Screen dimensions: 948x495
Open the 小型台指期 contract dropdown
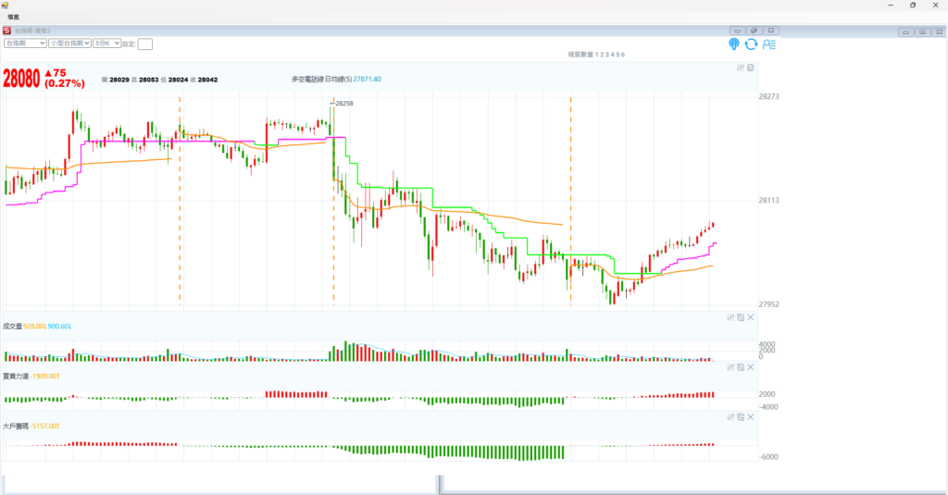[69, 43]
